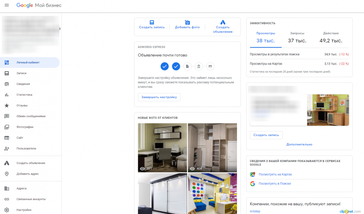Viewport: 364px width, 214px height.
Task: Select the payment card step circle
Action: coord(210,66)
